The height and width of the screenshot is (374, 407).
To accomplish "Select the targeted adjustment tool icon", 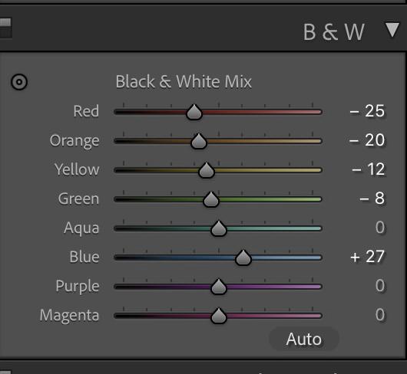I will [x=19, y=82].
